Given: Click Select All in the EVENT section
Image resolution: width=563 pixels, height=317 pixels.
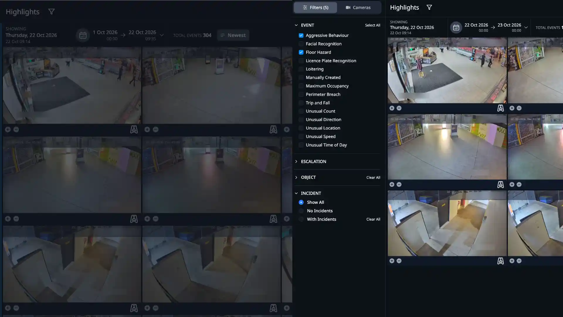Looking at the screenshot, I should point(372,25).
